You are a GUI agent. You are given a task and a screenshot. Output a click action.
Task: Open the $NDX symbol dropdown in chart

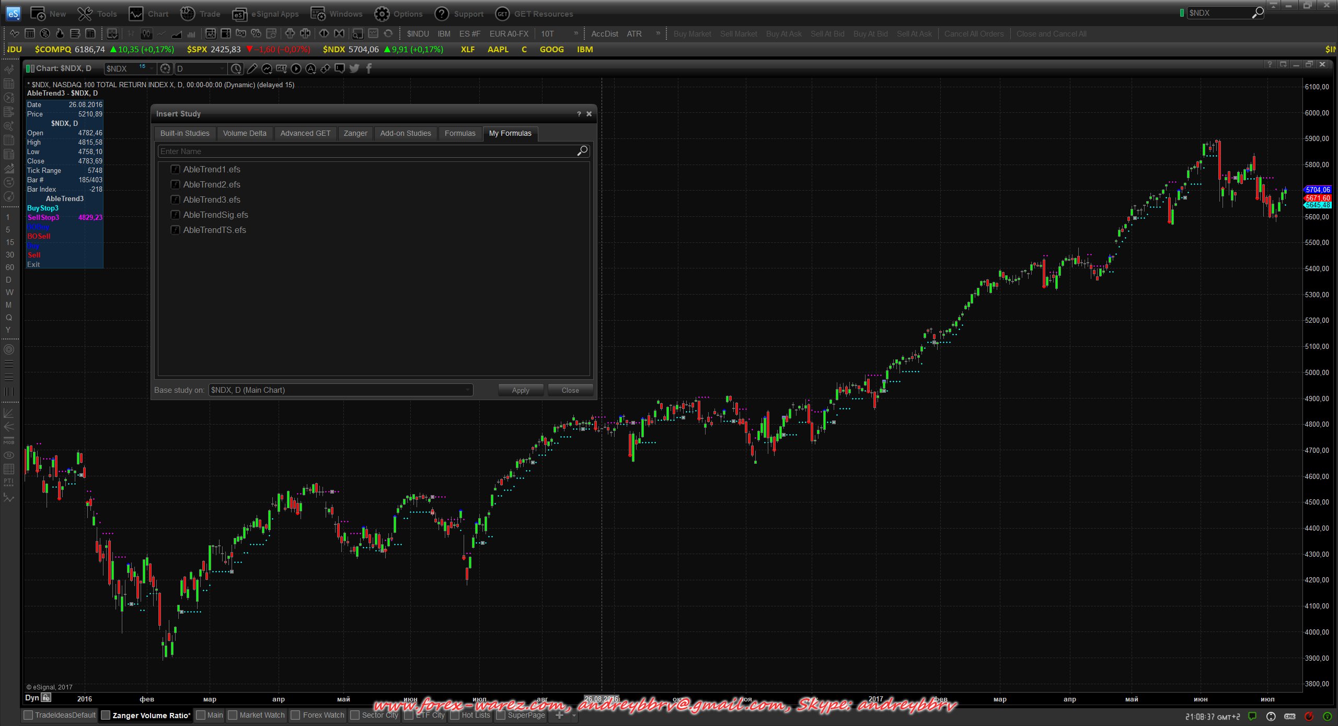click(x=152, y=68)
